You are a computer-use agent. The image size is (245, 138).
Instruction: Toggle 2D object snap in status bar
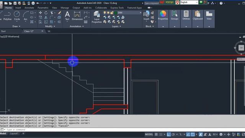(193, 135)
